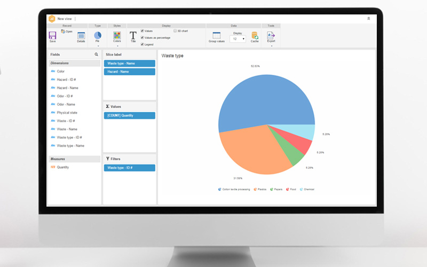Click the [COUNT] Quantity value pill
This screenshot has height=267, width=427.
[129, 115]
